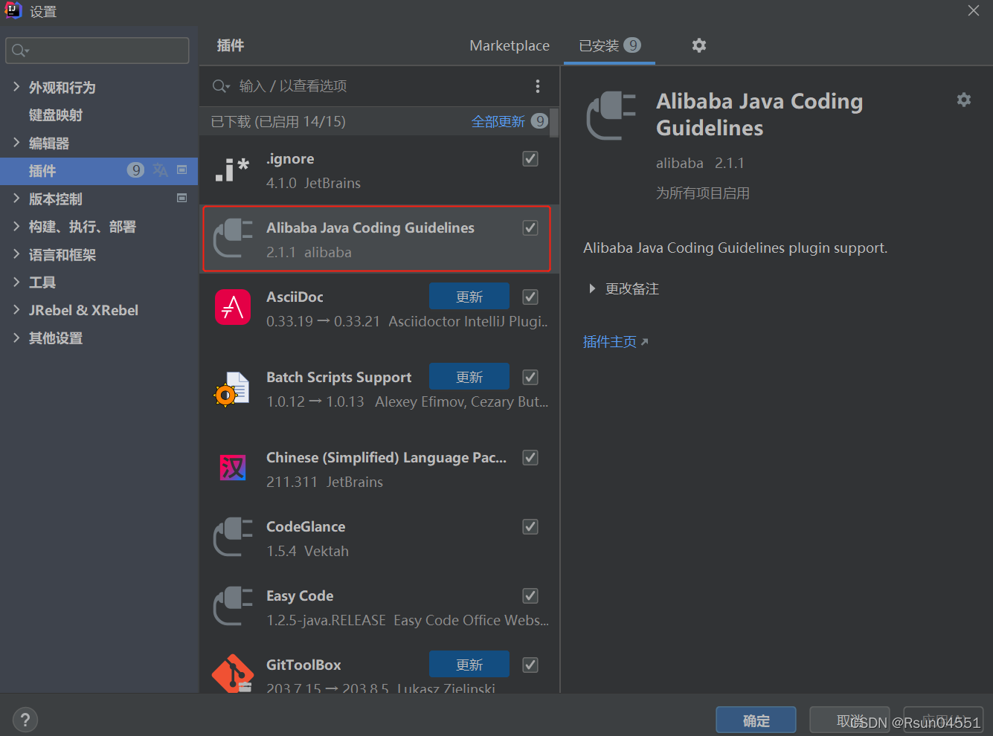This screenshot has width=993, height=736.
Task: Disable the Alibaba Java Coding Guidelines checkbox
Action: pyautogui.click(x=530, y=227)
